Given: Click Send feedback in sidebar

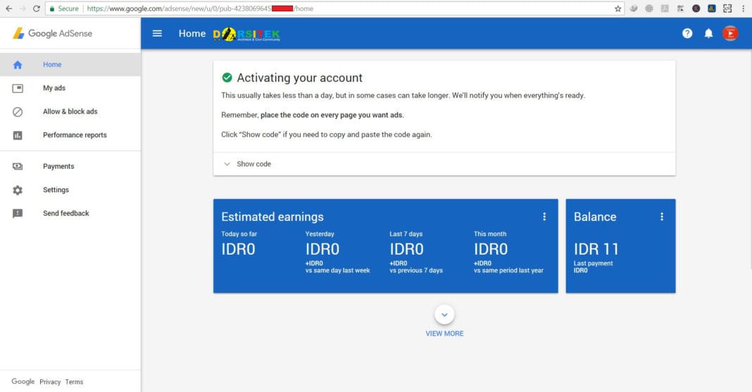Looking at the screenshot, I should tap(65, 213).
